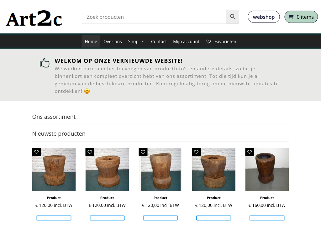Image resolution: width=321 pixels, height=240 pixels.
Task: Open Favorieten via the heart icon in the menu
Action: click(209, 42)
